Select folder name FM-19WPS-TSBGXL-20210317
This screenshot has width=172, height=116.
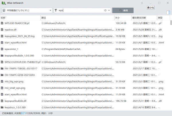click(x=21, y=69)
